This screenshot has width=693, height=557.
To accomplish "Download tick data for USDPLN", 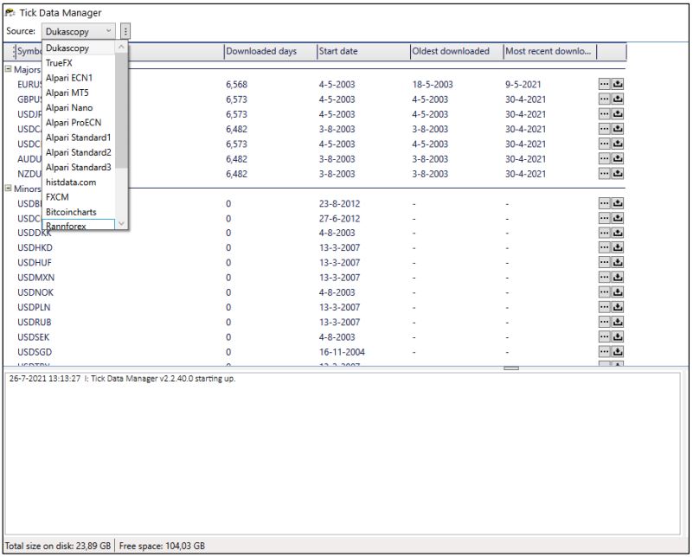I will click(x=618, y=307).
